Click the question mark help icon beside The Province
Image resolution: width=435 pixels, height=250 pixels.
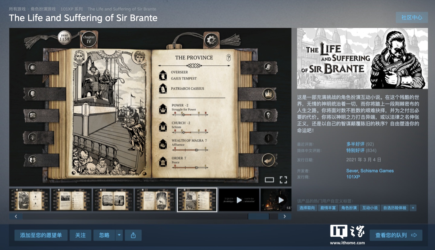229,58
